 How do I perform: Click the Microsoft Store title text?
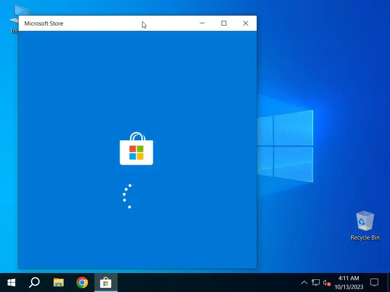44,23
